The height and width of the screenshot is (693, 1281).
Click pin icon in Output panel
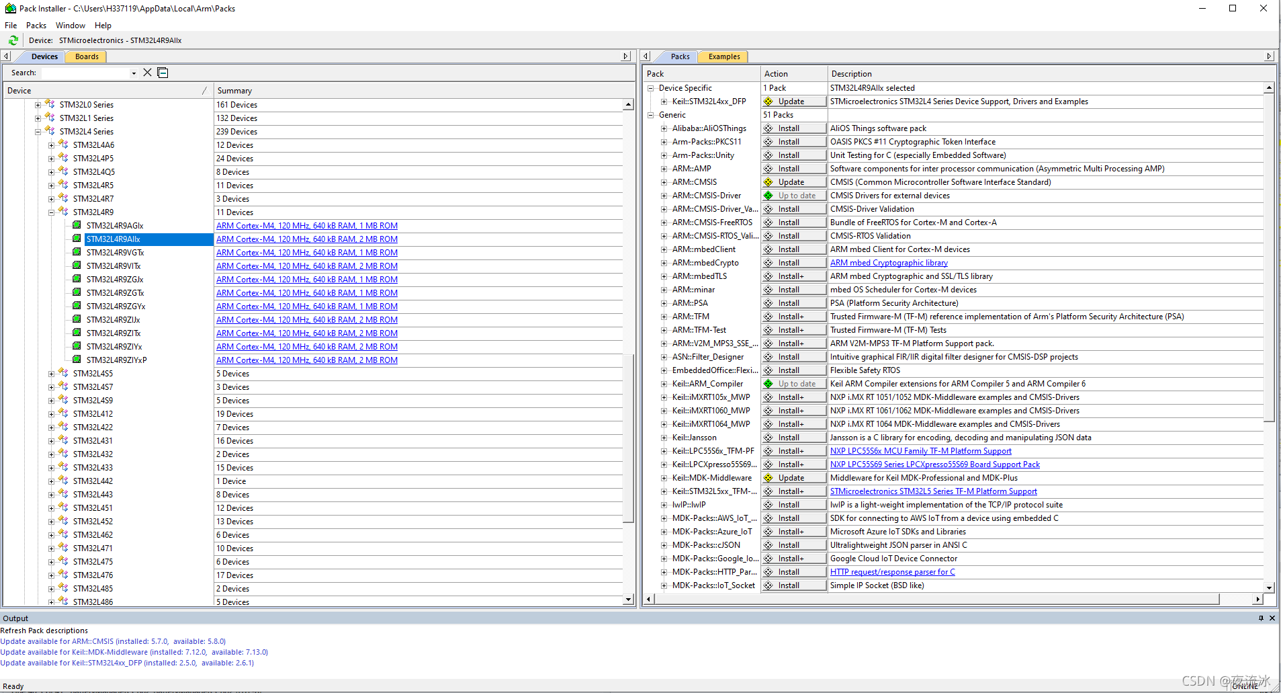(x=1261, y=618)
